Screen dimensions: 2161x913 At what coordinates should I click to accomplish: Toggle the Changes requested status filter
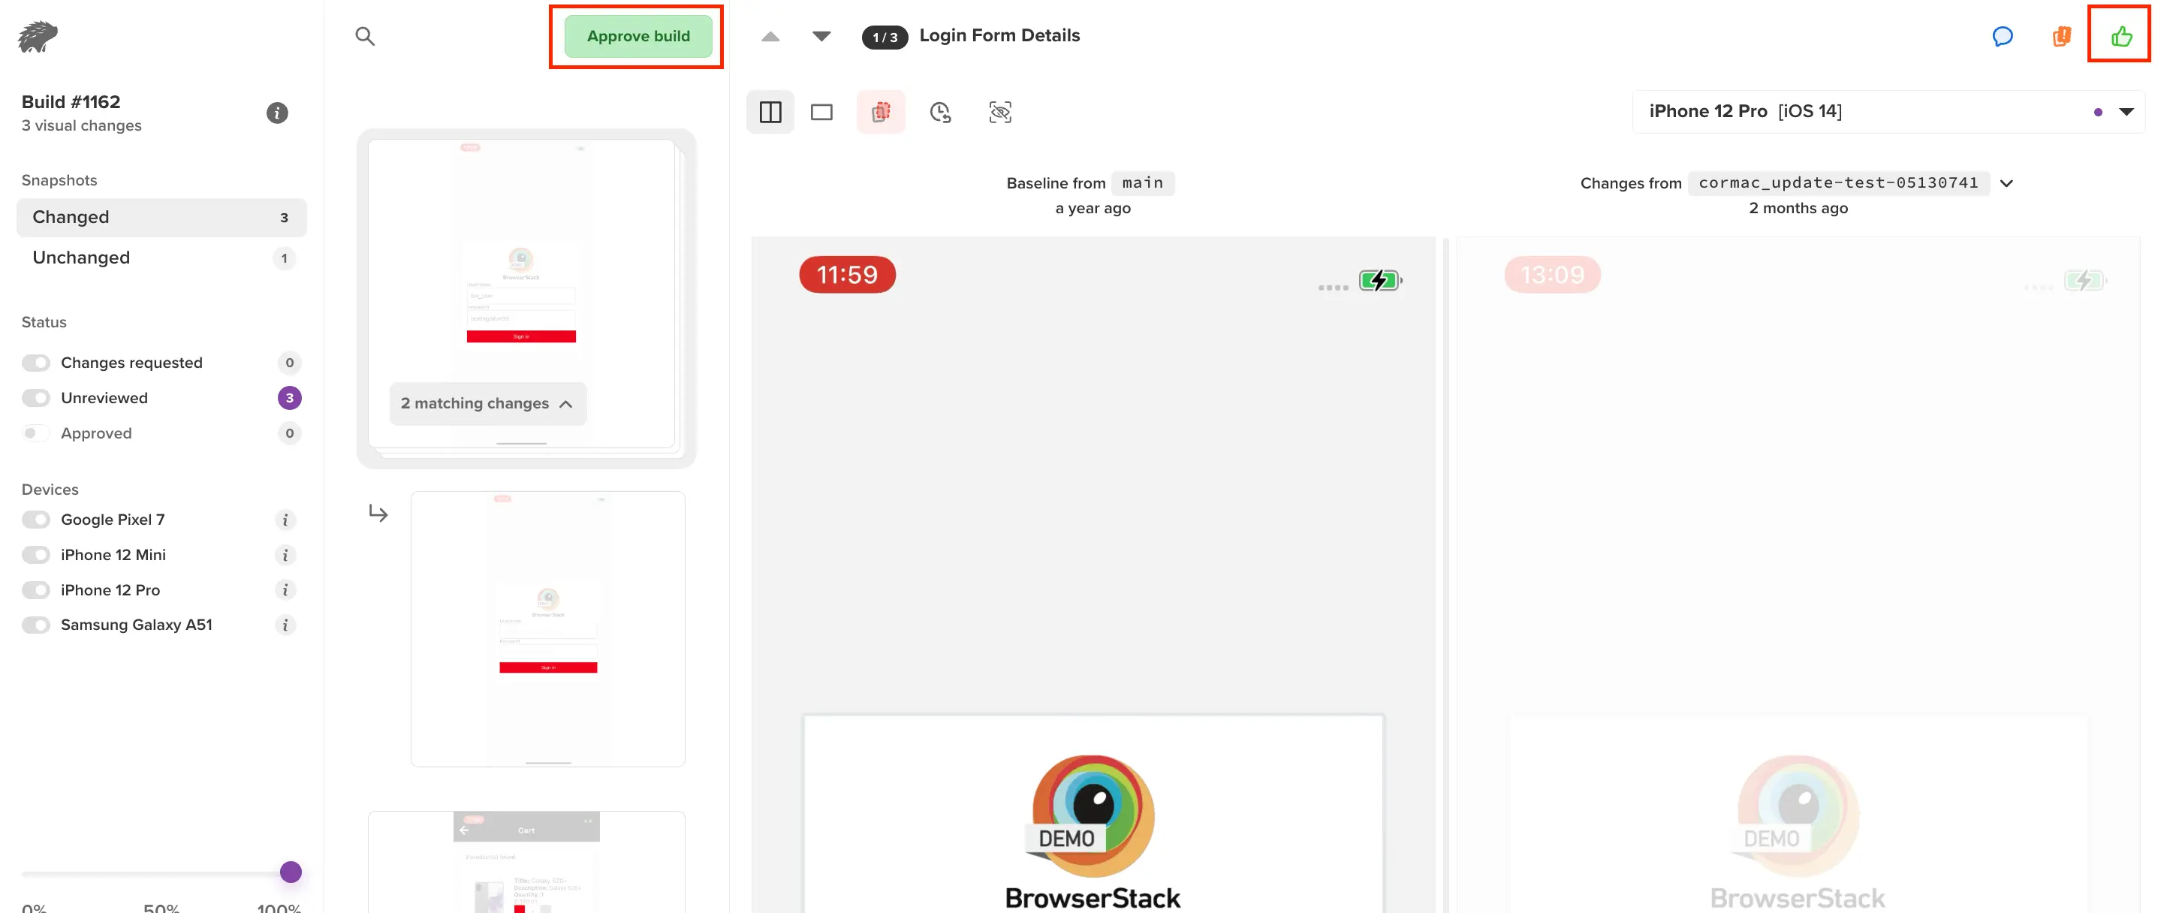click(x=36, y=363)
